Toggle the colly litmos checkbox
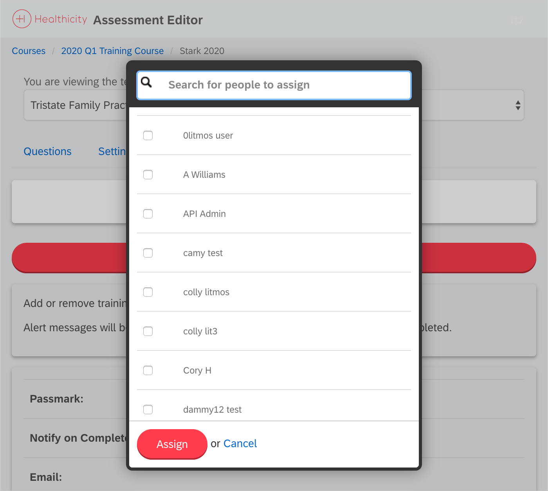Screen dimensions: 548x491 [x=148, y=292]
